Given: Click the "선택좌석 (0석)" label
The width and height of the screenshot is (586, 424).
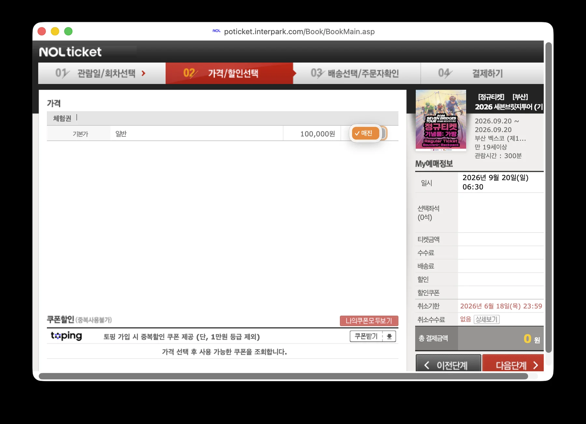Looking at the screenshot, I should point(428,213).
